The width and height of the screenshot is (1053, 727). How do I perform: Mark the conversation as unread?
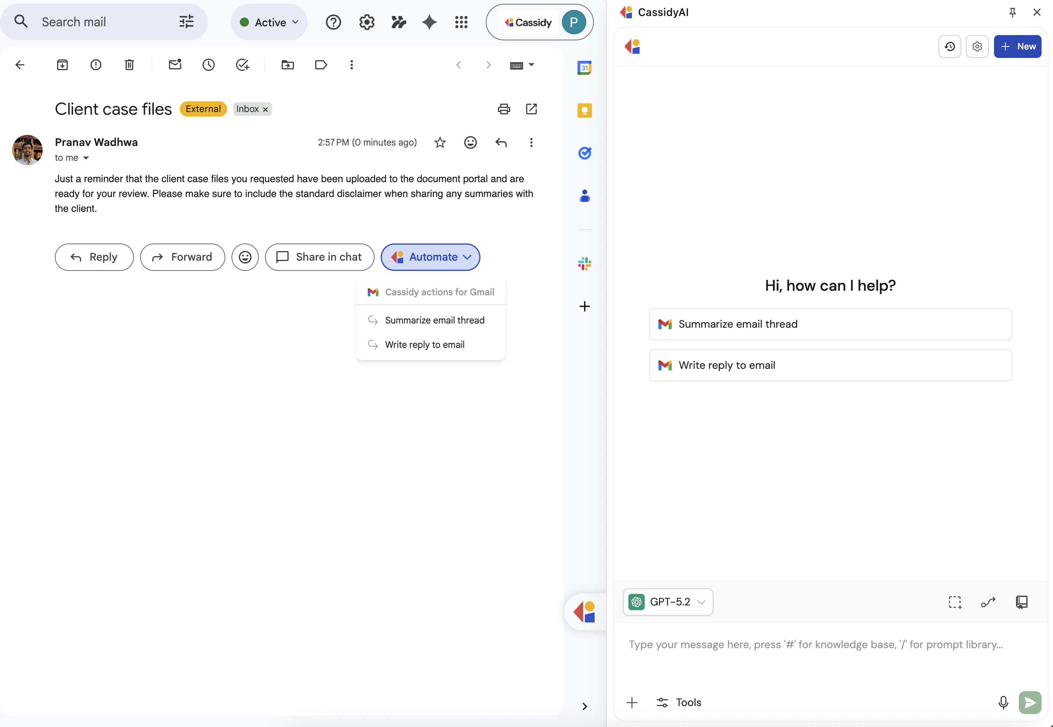pyautogui.click(x=175, y=65)
